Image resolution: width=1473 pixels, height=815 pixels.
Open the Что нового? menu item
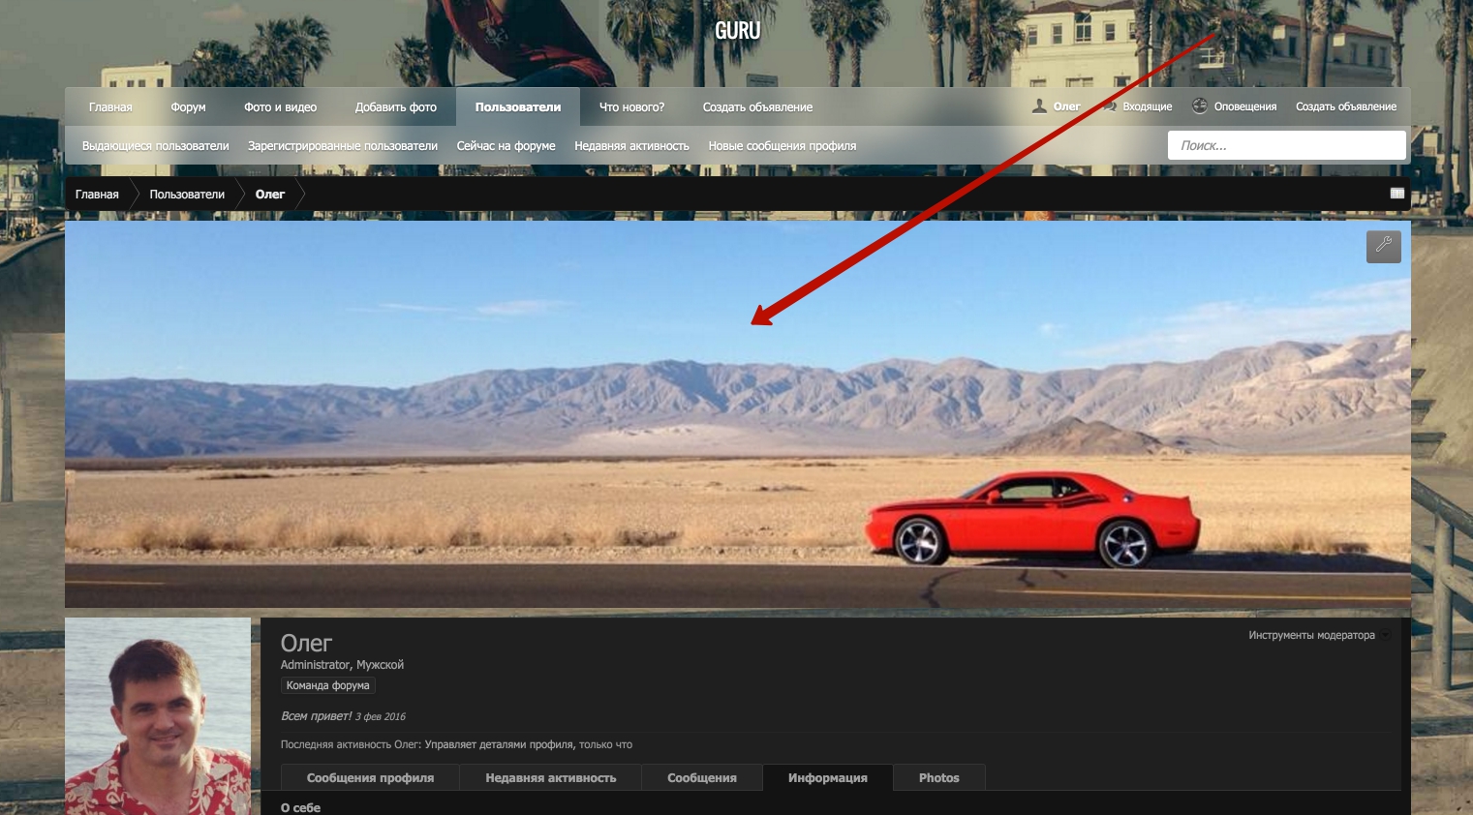631,107
